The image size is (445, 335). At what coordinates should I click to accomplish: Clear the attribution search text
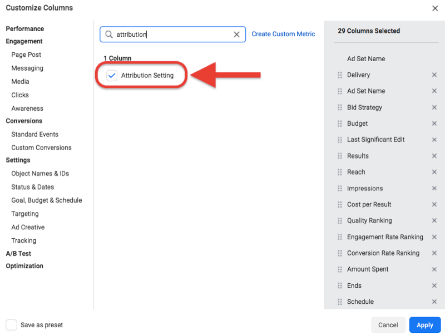(x=236, y=35)
